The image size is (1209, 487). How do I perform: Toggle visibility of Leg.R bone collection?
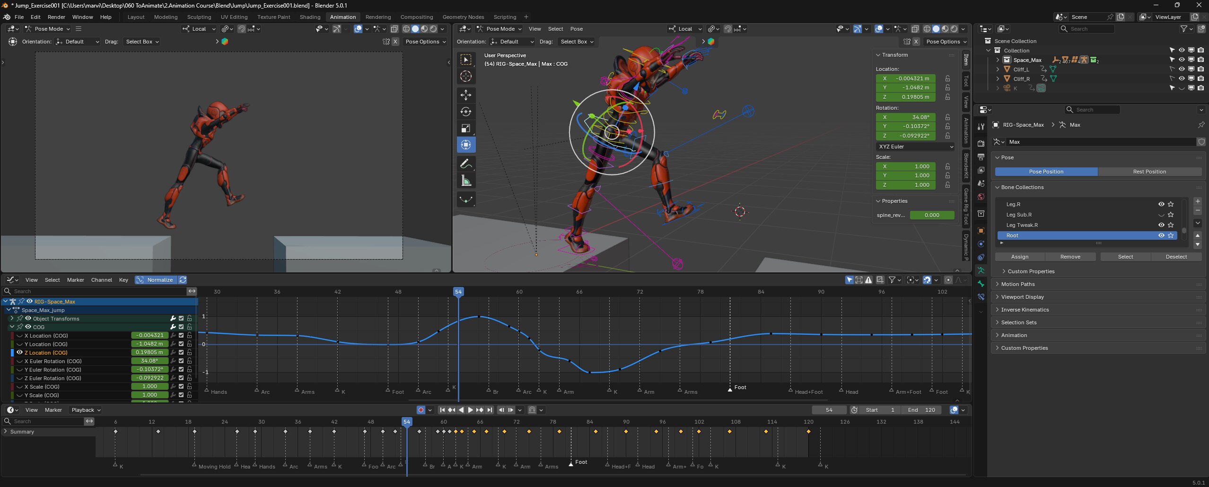pyautogui.click(x=1161, y=204)
